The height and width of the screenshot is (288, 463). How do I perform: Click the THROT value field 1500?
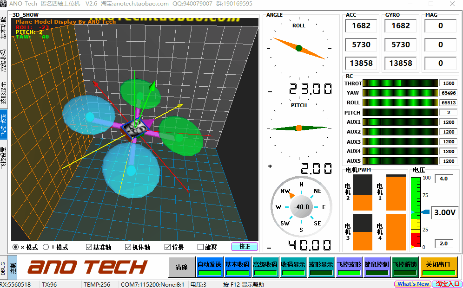coord(448,83)
